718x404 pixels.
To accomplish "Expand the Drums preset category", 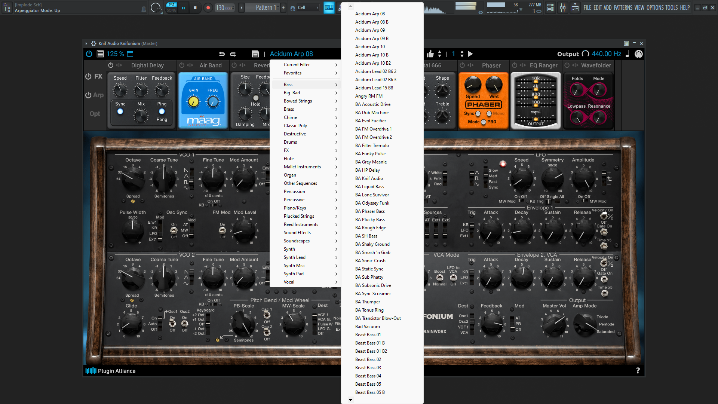I will pyautogui.click(x=306, y=142).
